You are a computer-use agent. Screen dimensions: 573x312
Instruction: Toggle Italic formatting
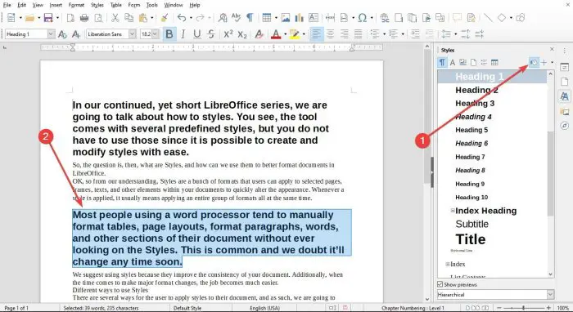point(183,34)
